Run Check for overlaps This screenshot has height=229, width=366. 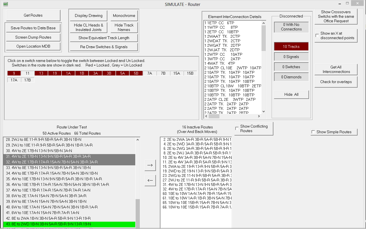pos(336,81)
